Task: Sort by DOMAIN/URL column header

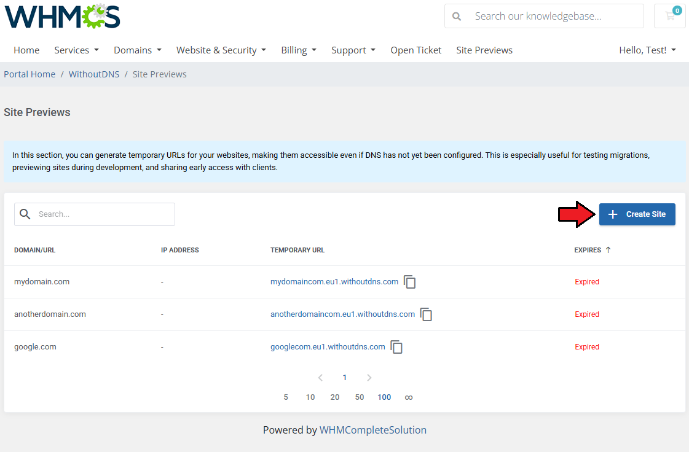Action: pos(34,250)
